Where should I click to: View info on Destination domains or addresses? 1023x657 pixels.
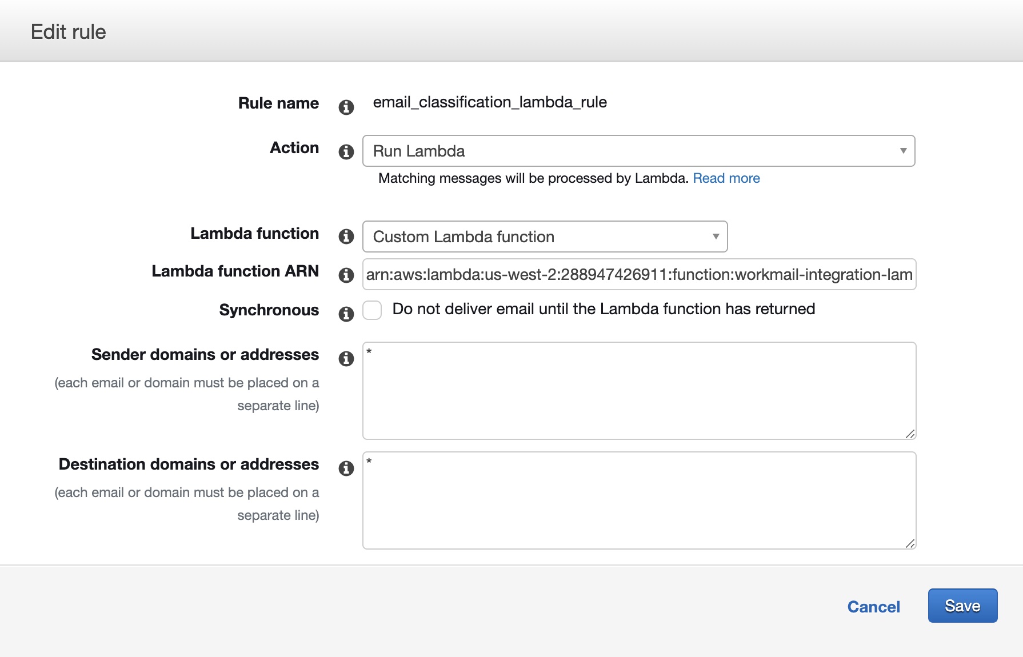346,468
